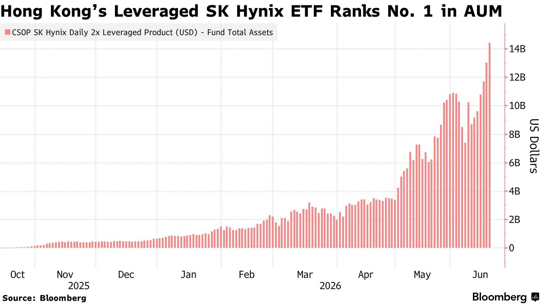Click the 12B y-axis label
541x304 pixels.
[518, 77]
